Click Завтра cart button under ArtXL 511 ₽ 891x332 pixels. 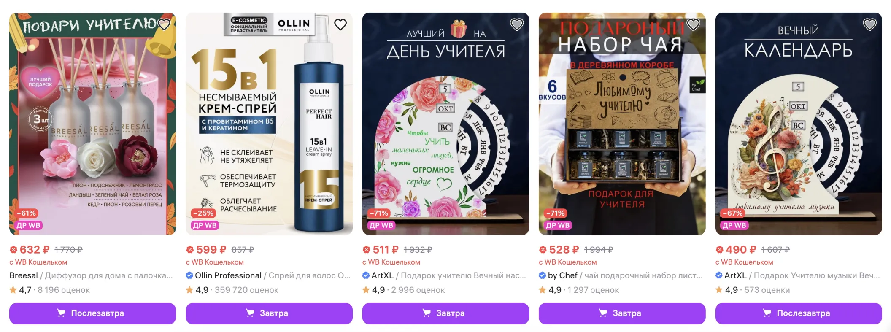(445, 313)
